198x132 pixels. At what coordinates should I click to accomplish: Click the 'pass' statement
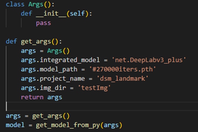coord(43,23)
